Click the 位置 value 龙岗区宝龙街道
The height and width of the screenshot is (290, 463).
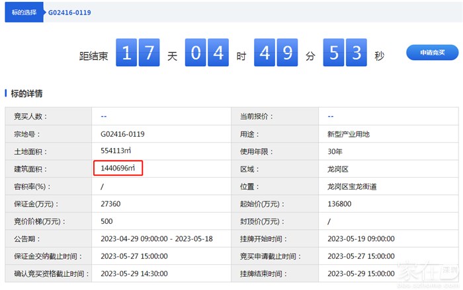click(352, 187)
